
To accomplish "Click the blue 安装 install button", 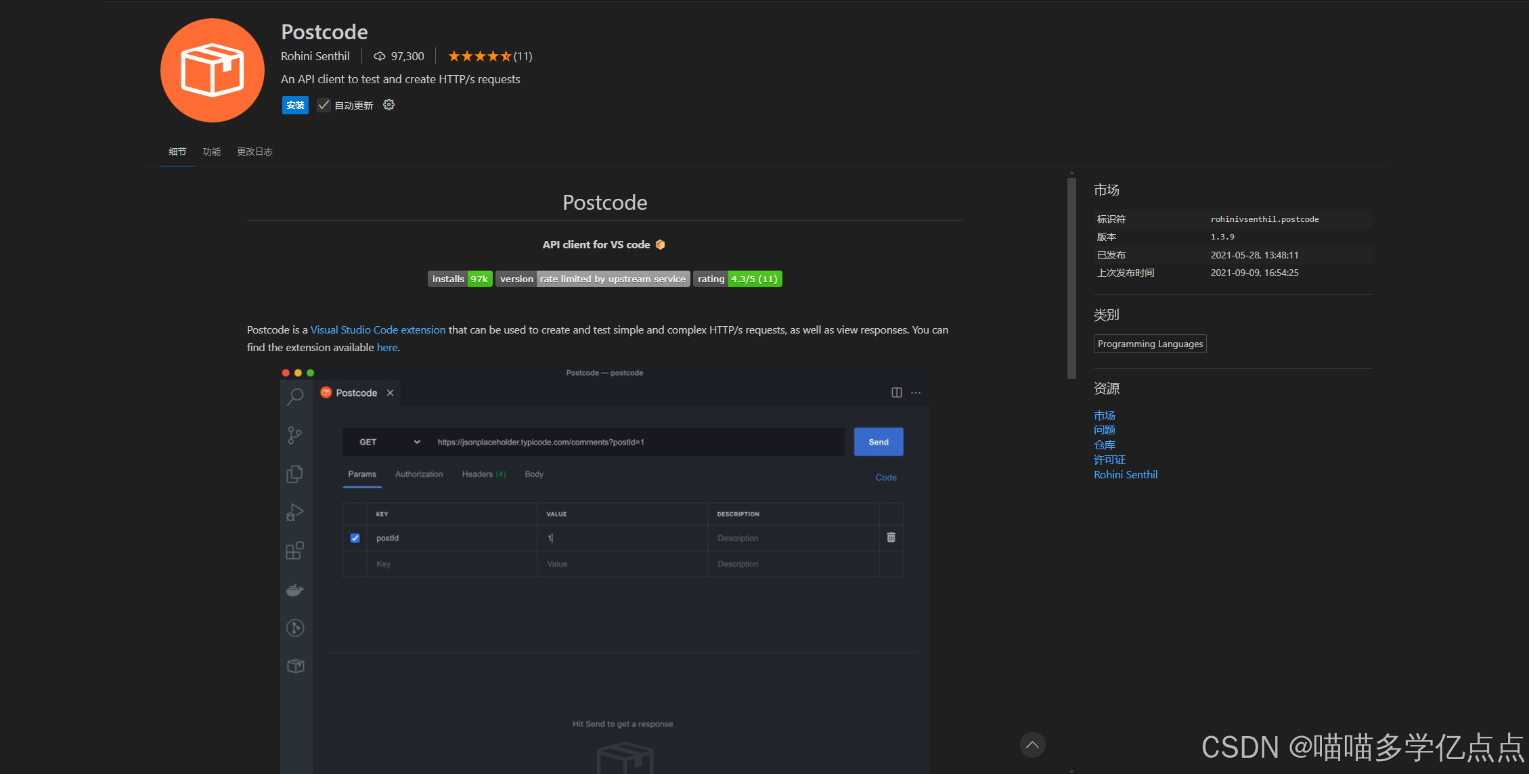I will 295,106.
